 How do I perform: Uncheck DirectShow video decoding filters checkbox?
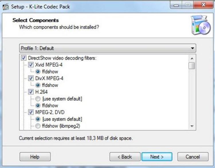tap(24, 58)
